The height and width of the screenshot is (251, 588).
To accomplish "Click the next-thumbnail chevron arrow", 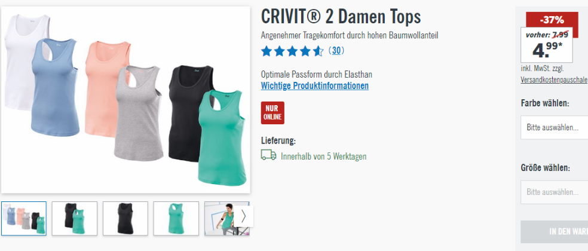I will pyautogui.click(x=243, y=216).
